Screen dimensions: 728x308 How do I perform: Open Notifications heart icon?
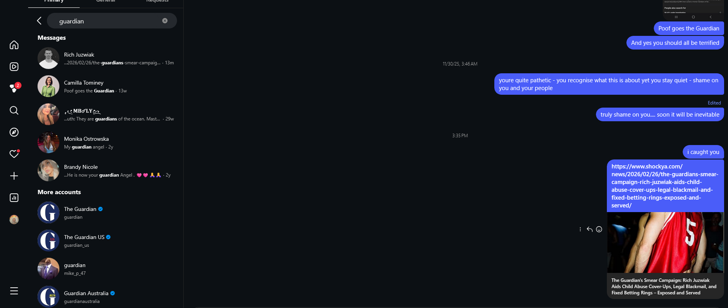[x=14, y=154]
